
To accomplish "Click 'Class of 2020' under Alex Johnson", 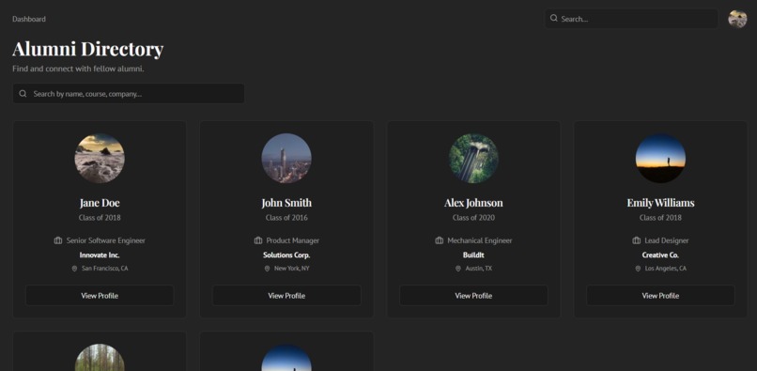I will pos(473,218).
